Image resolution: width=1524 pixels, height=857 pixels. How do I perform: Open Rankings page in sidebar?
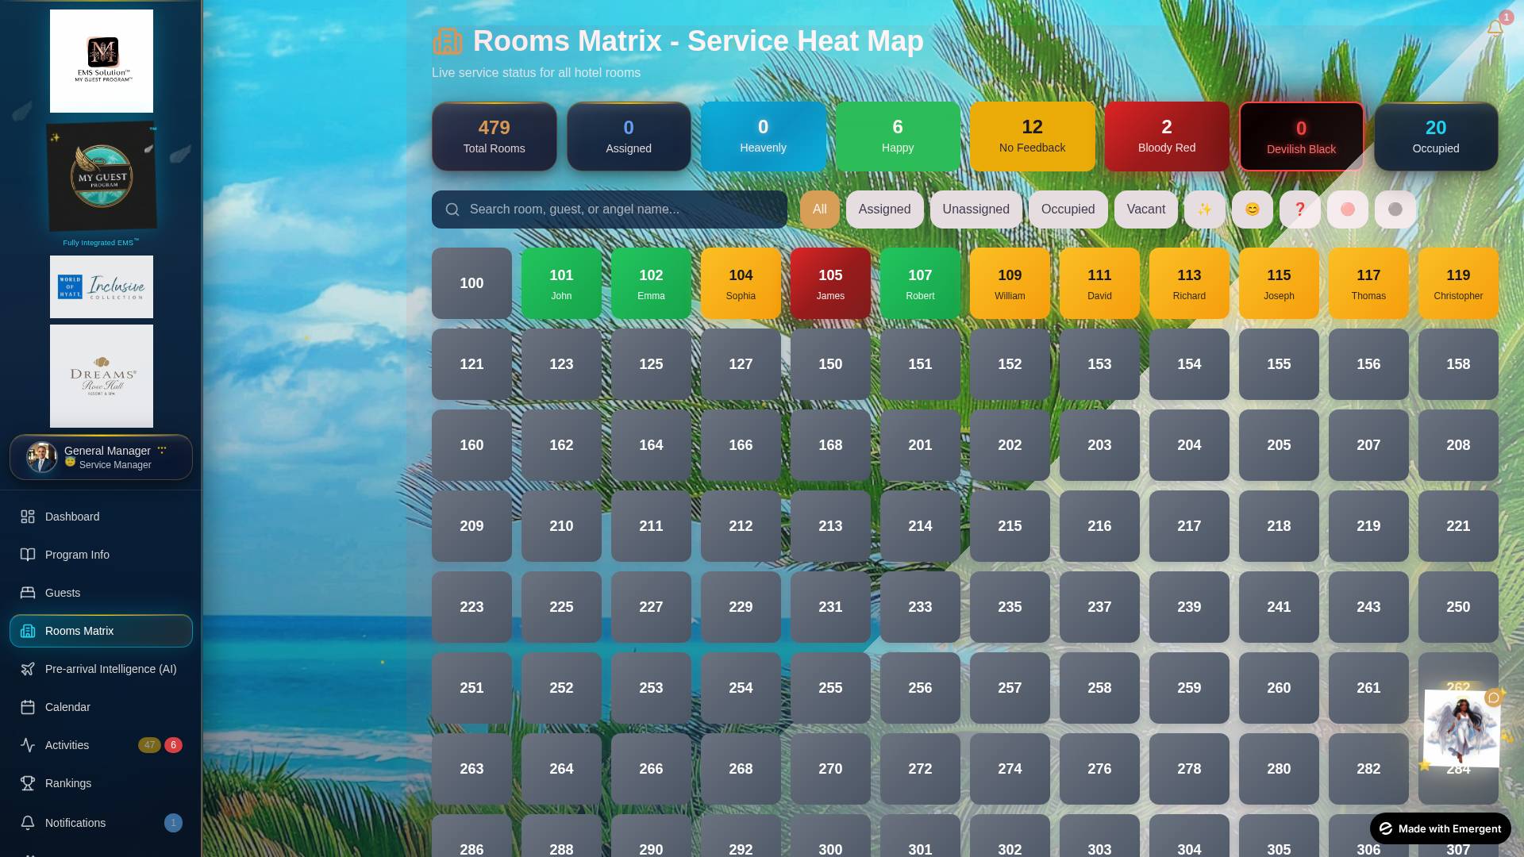(101, 783)
